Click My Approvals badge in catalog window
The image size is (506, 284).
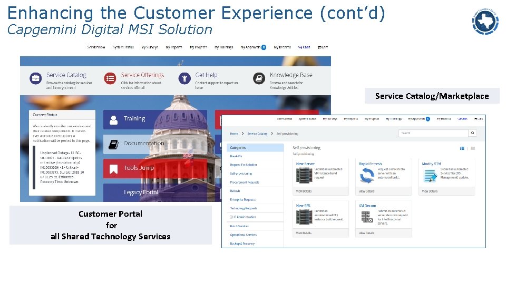(x=428, y=119)
